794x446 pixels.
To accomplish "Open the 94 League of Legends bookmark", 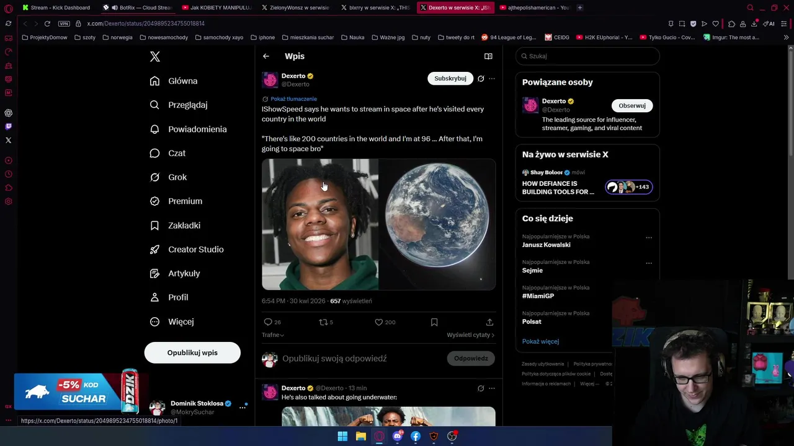I will 509,37.
